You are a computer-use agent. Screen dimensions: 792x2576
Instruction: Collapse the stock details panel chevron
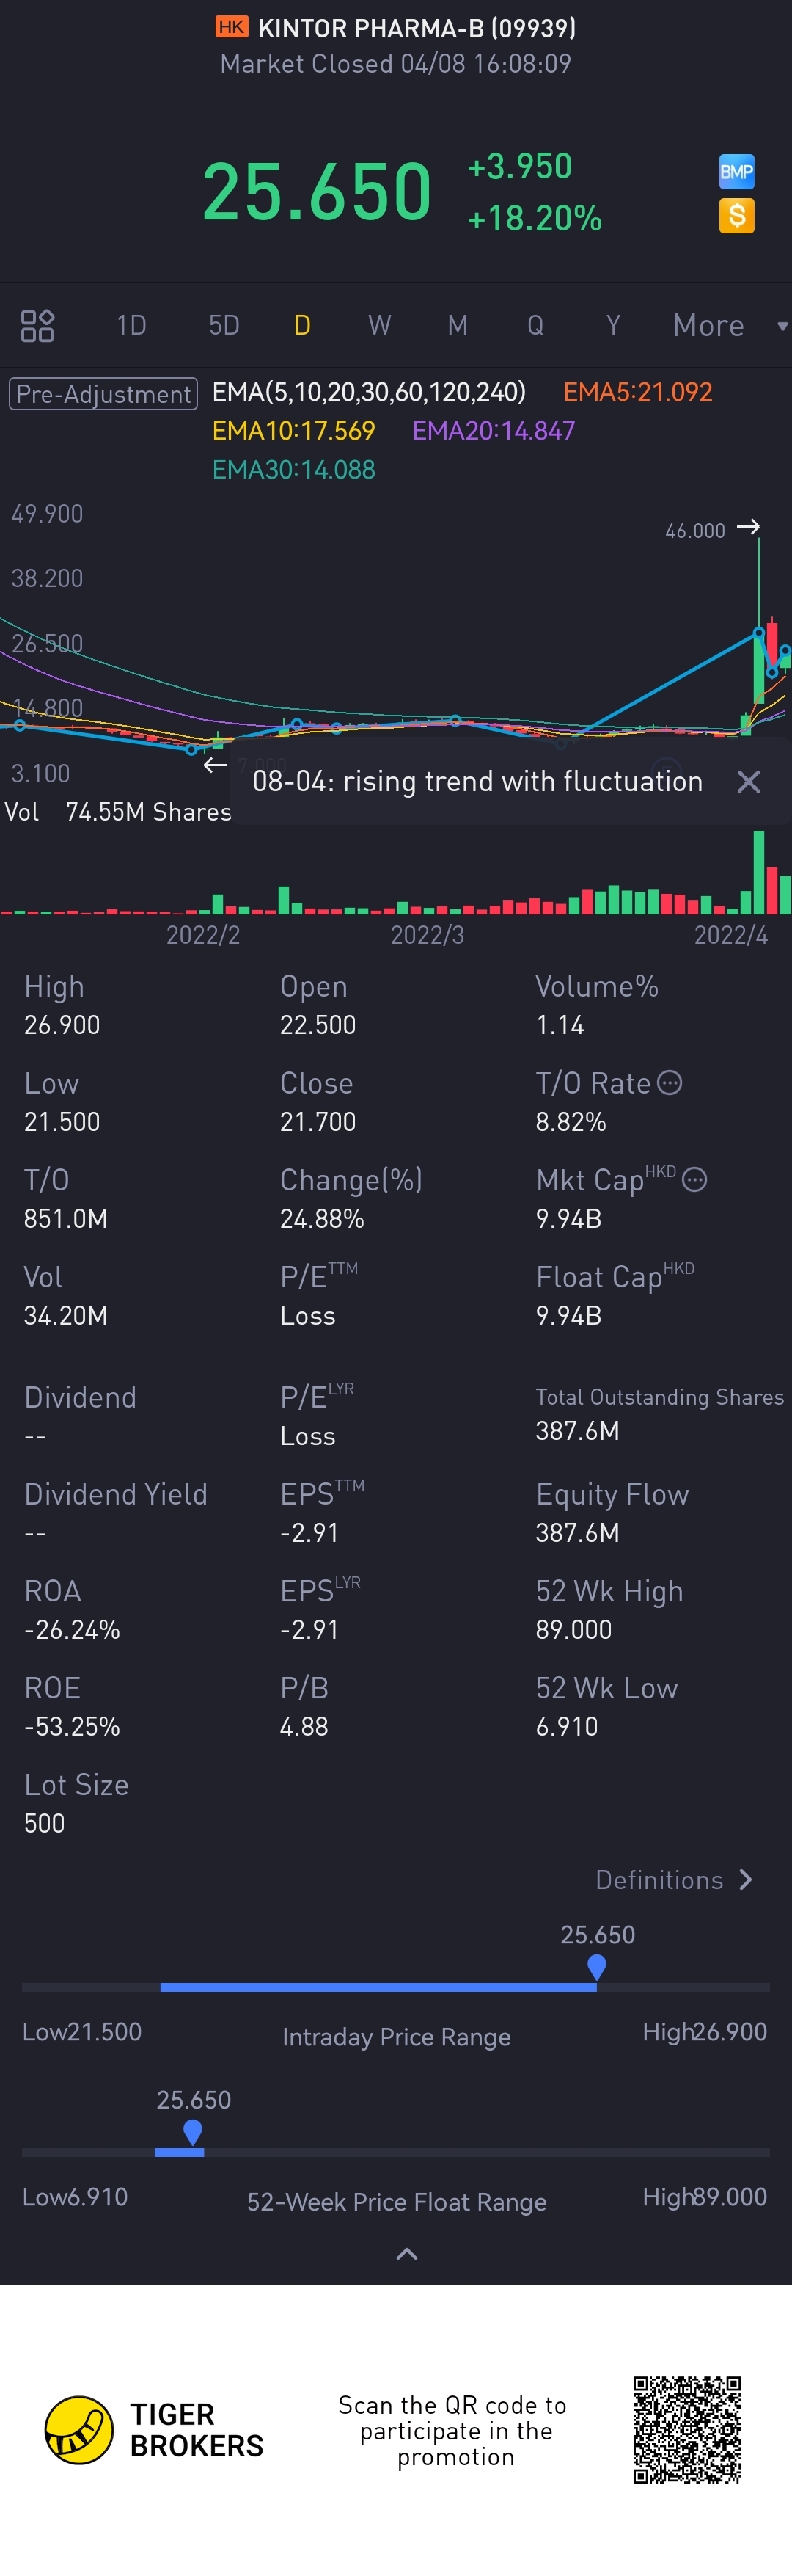coord(406,2253)
